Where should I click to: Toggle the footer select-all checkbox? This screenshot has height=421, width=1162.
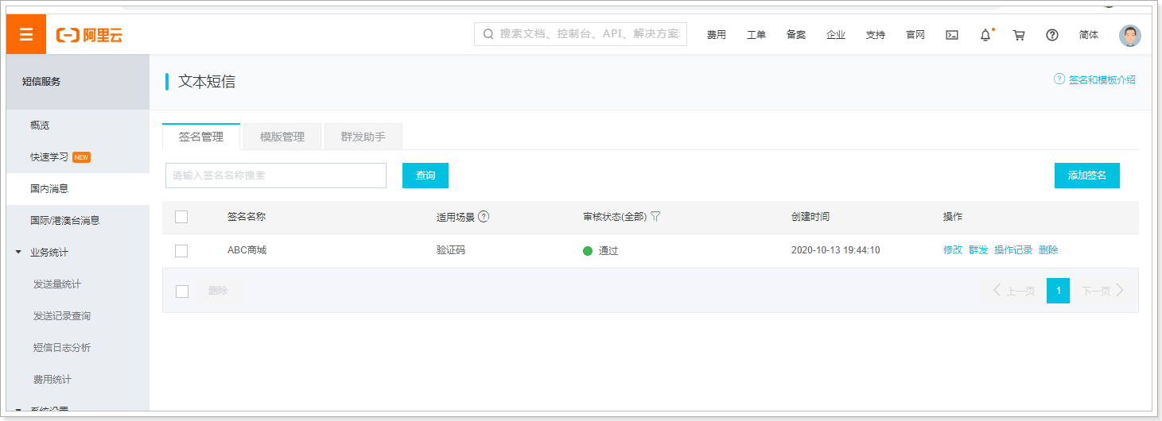[x=182, y=291]
